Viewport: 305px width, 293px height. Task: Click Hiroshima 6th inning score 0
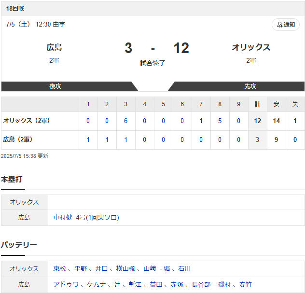[x=182, y=140]
